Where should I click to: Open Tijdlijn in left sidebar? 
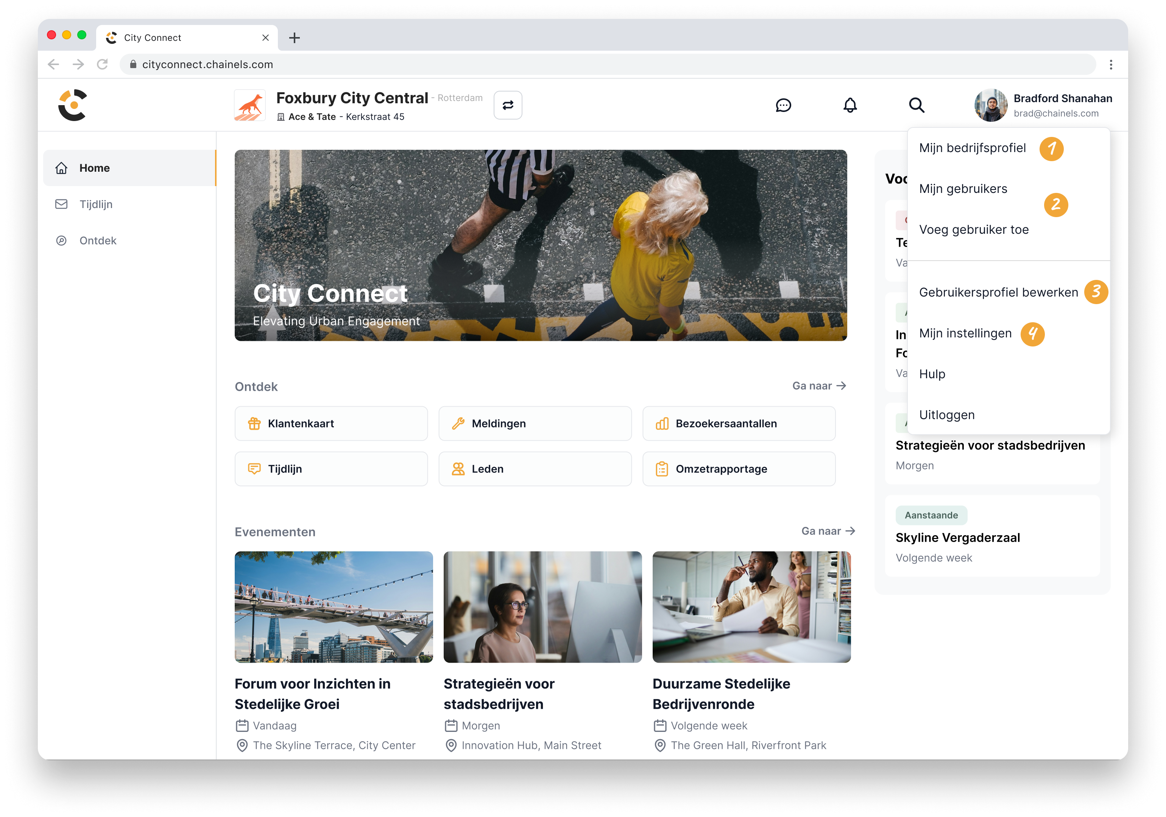96,204
